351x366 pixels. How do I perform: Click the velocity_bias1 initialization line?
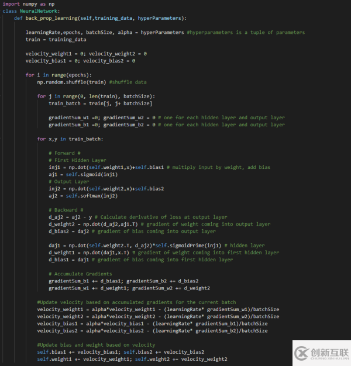80,61
